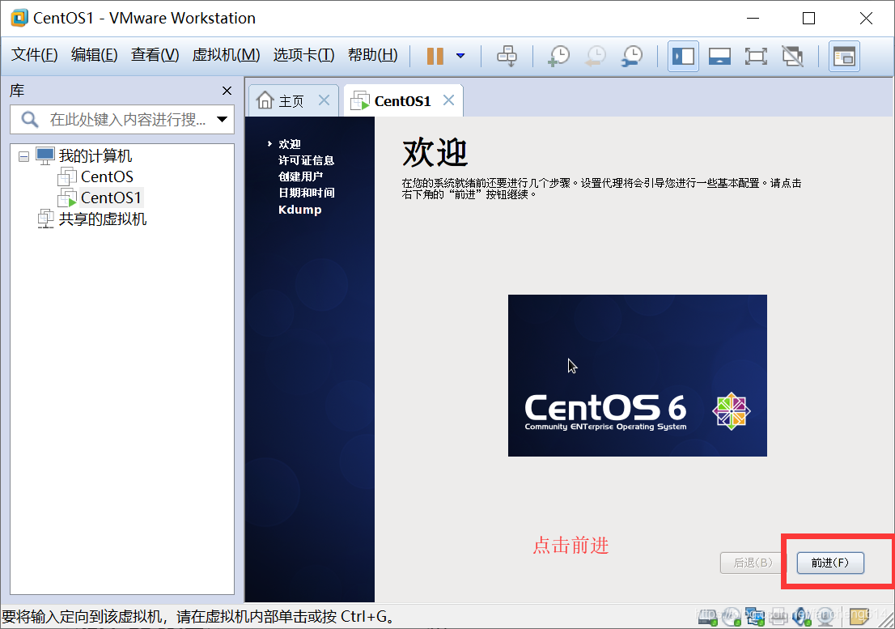Close the 库 library panel

pos(227,91)
